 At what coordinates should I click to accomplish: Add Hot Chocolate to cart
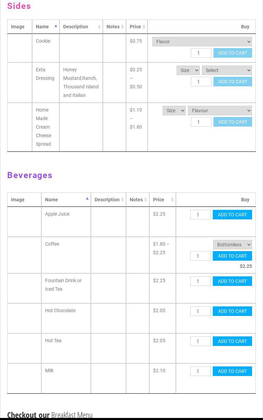point(232,311)
